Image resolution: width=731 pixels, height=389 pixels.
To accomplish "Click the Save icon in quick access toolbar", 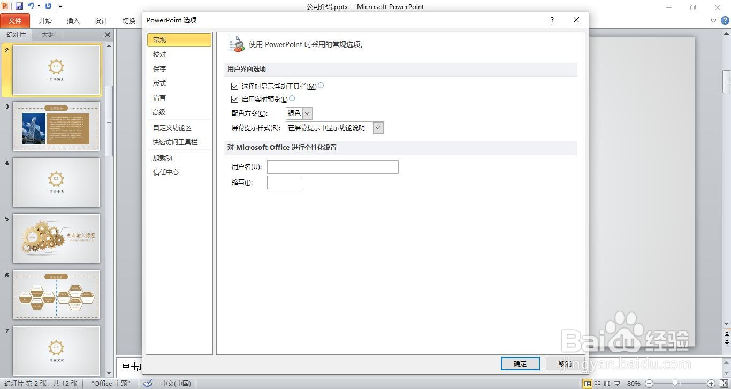I will coord(19,6).
